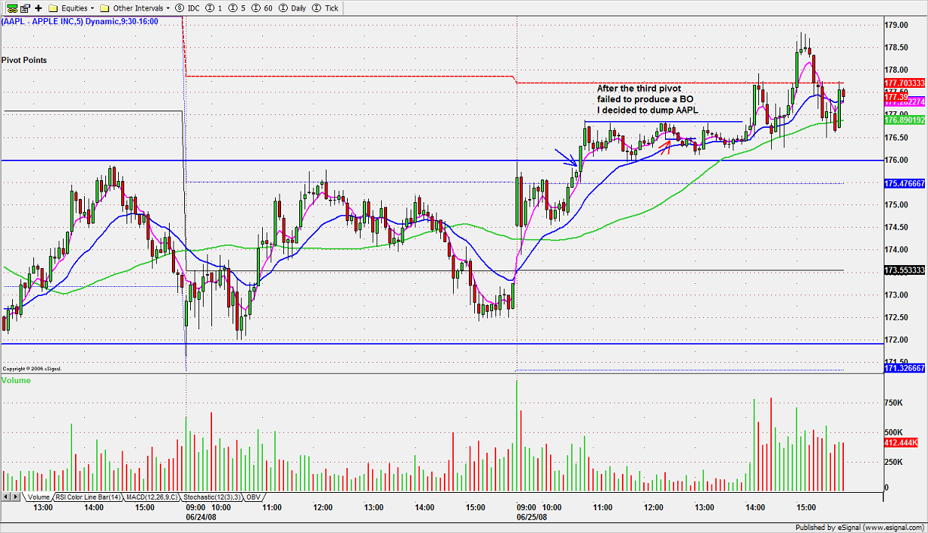Click the left tab scroll arrow
Image resolution: width=928 pixels, height=533 pixels.
[x=7, y=497]
